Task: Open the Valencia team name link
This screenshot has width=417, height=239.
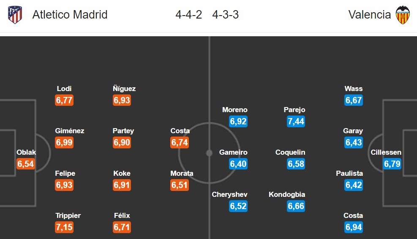Action: [369, 15]
